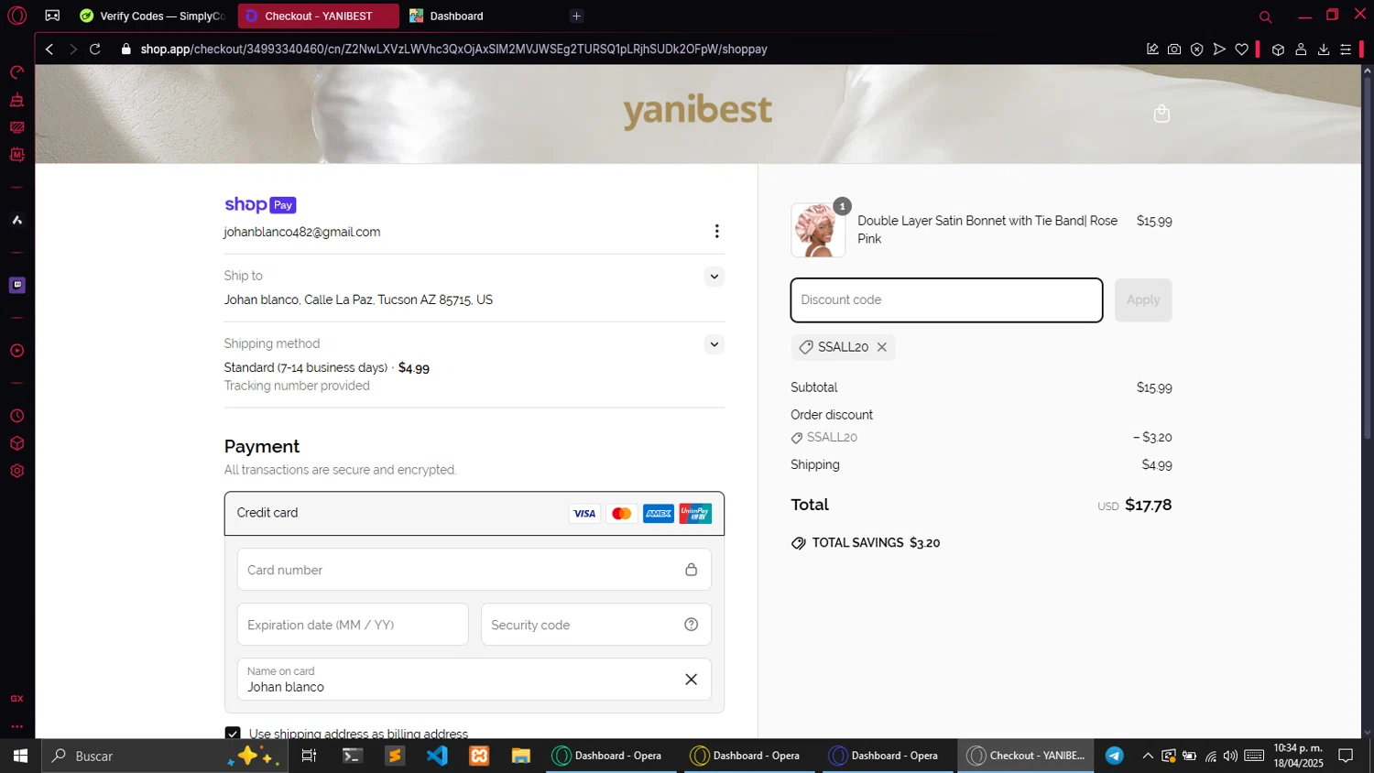Click Standard (7-14 business days) shipping text
The height and width of the screenshot is (773, 1374).
click(x=306, y=368)
